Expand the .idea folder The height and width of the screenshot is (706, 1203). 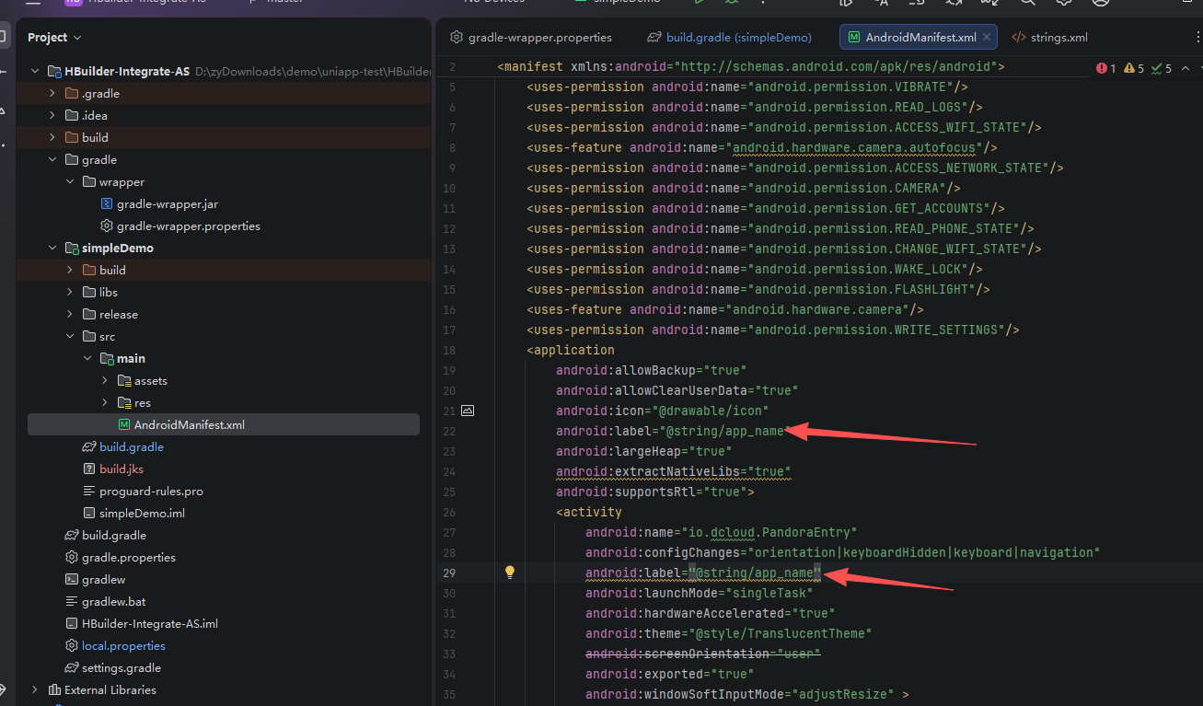coord(52,115)
